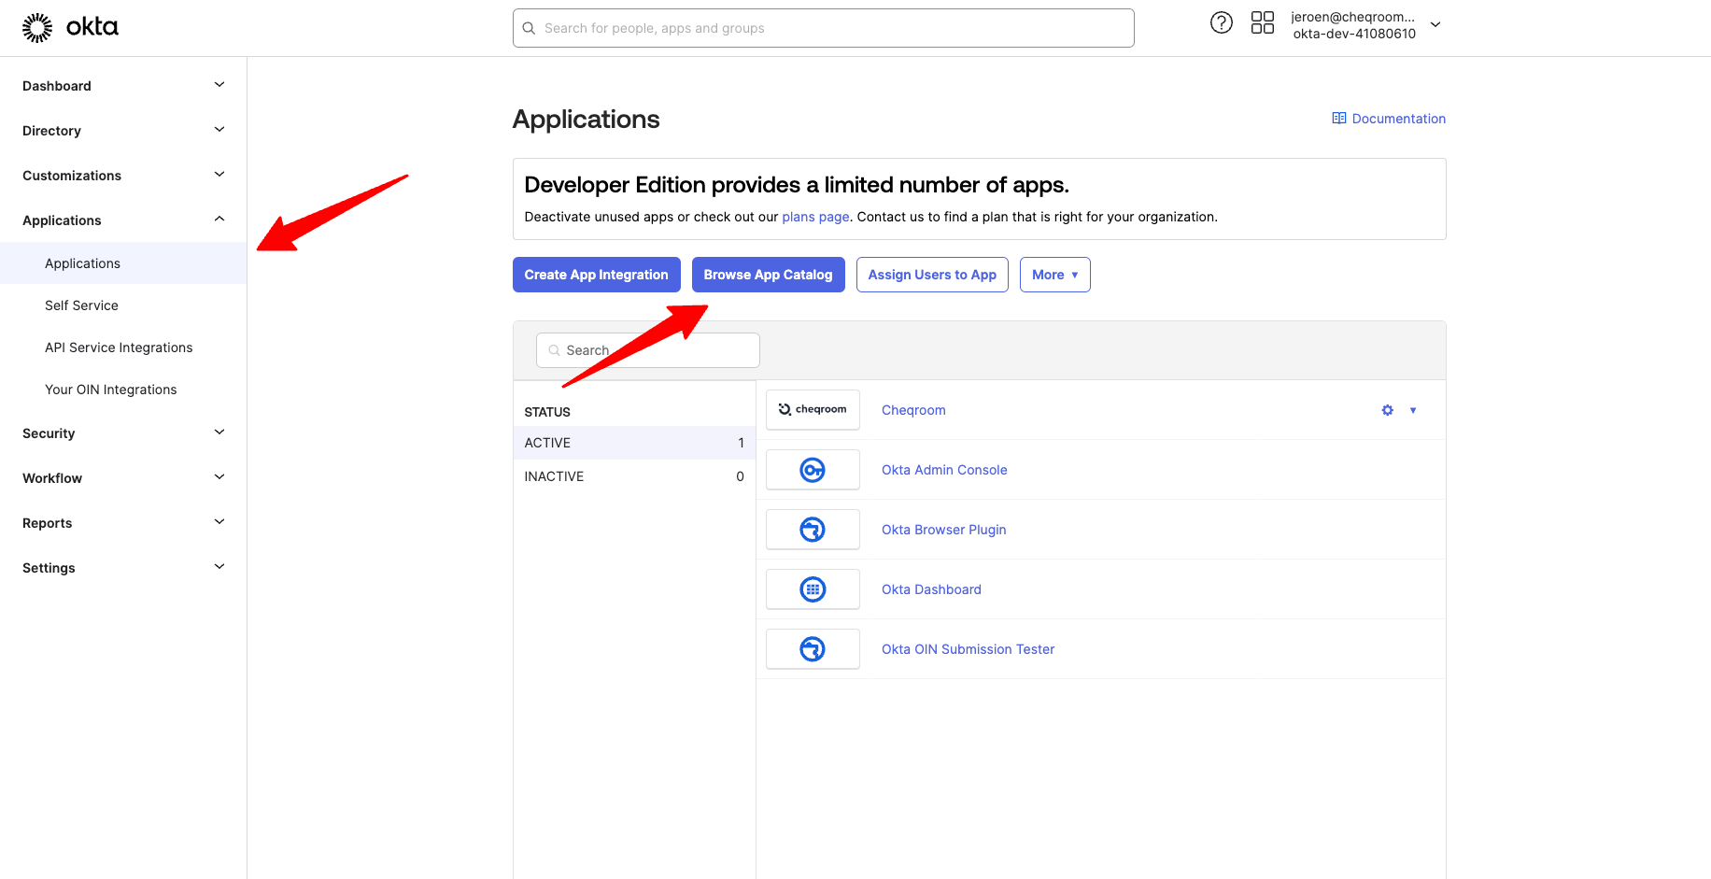The height and width of the screenshot is (879, 1711).
Task: Open the plans page link
Action: [x=814, y=217]
